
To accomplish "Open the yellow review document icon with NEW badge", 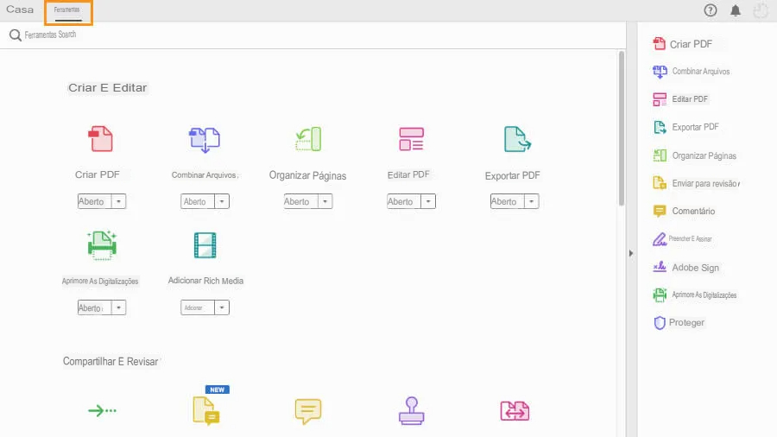I will pos(206,411).
